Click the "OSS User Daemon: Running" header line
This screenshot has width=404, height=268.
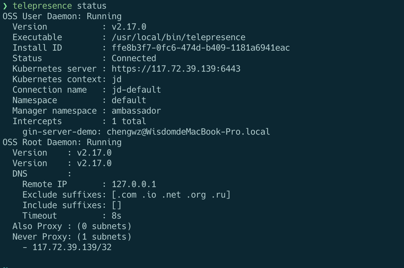62,16
